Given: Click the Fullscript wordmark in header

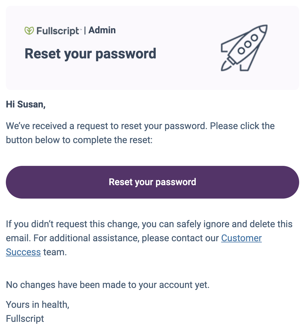Looking at the screenshot, I should pos(58,31).
